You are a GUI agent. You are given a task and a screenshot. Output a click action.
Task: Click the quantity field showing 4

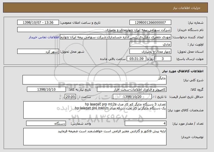(x=146, y=123)
